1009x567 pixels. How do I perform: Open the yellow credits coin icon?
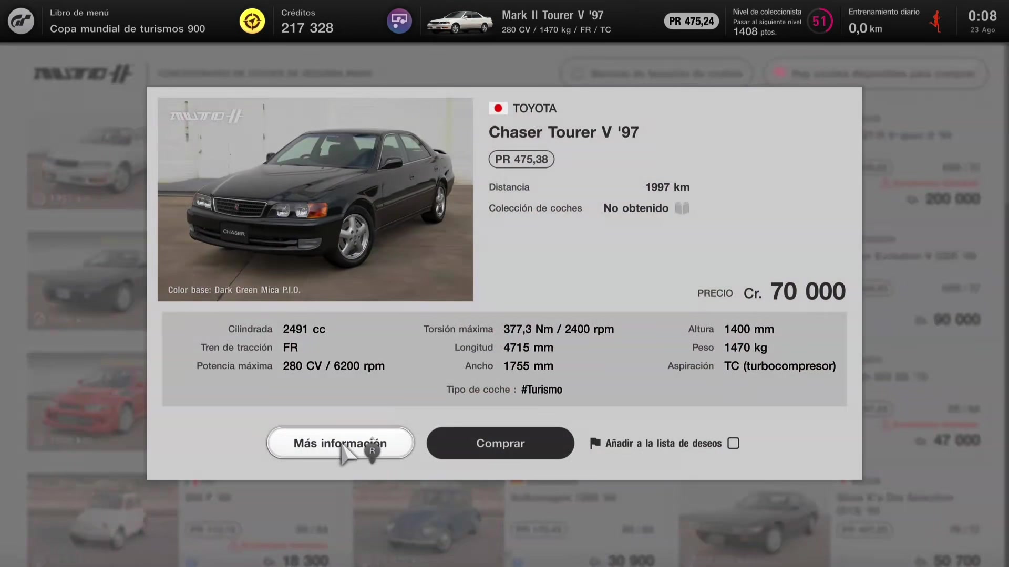tap(252, 21)
